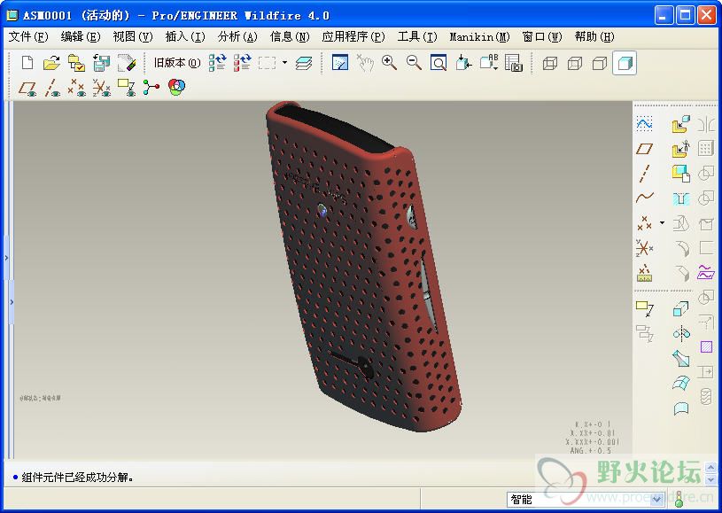Click the analysis feature ruler icon
The width and height of the screenshot is (722, 513).
click(x=645, y=273)
